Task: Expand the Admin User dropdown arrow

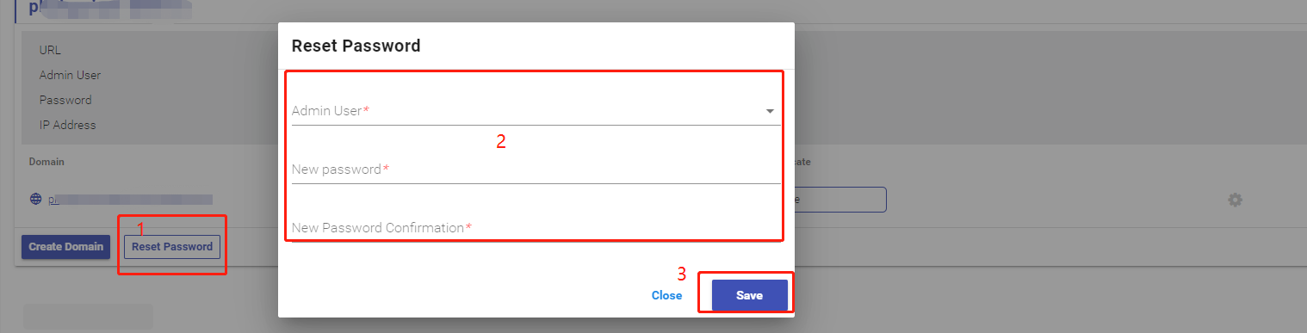Action: pyautogui.click(x=770, y=111)
